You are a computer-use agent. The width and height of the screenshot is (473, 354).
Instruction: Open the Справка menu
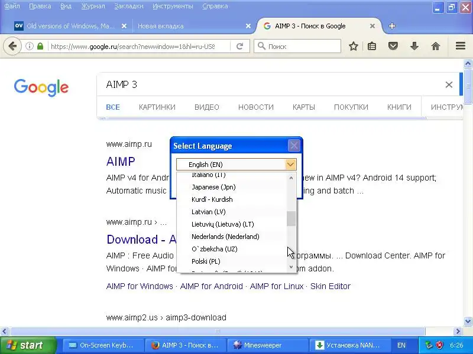pos(215,6)
